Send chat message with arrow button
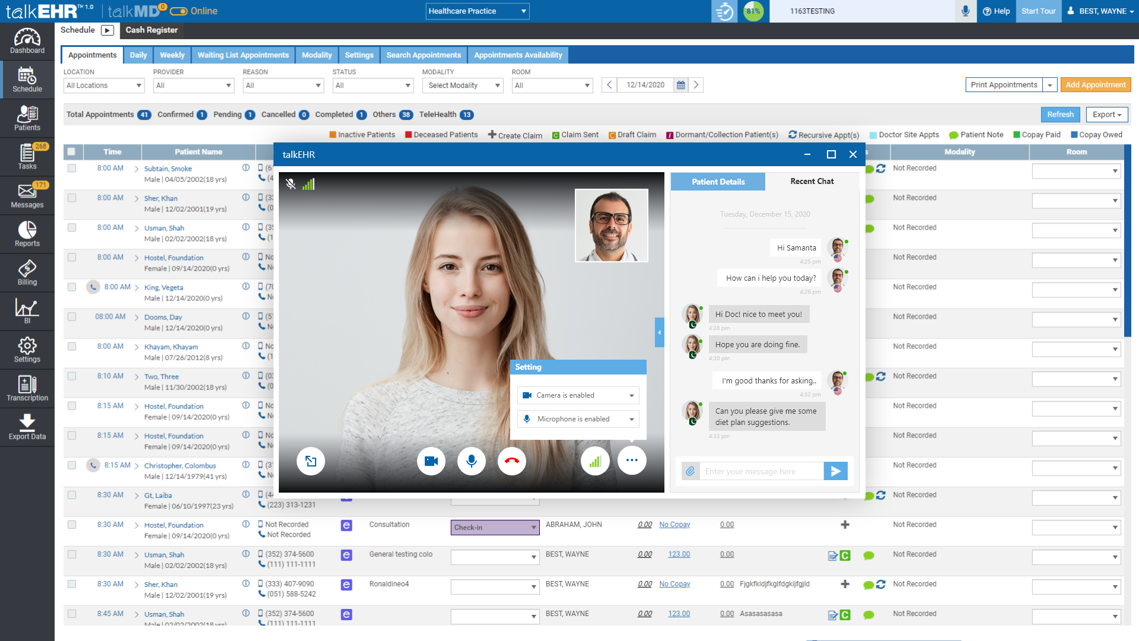 (x=835, y=471)
